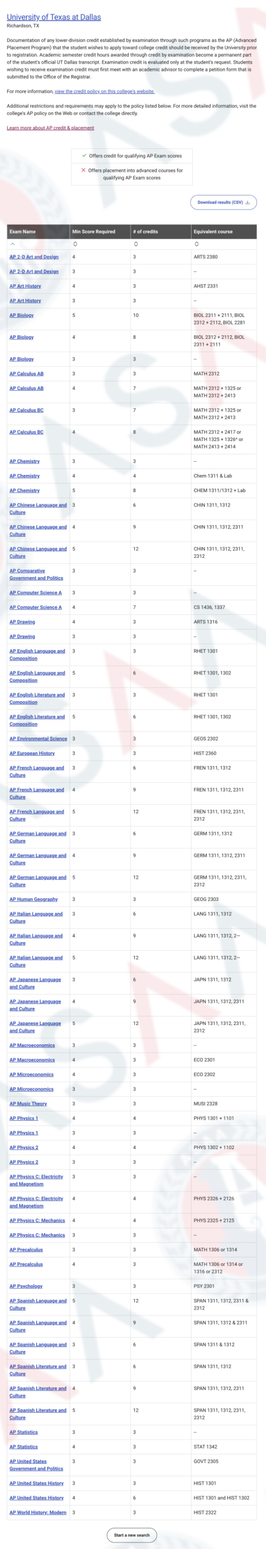Viewport: 266px width, 1549px height.
Task: Open AP Human Geography exam link
Action: click(x=34, y=899)
